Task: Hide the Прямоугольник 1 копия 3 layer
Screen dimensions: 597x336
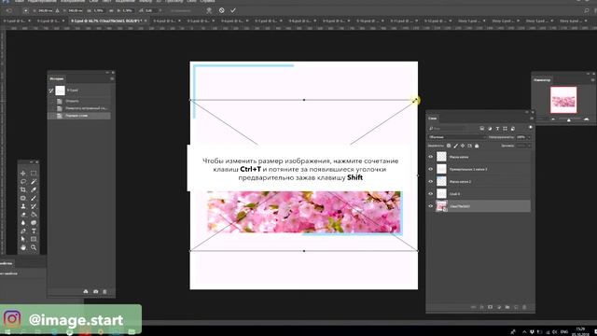Action: 431,169
